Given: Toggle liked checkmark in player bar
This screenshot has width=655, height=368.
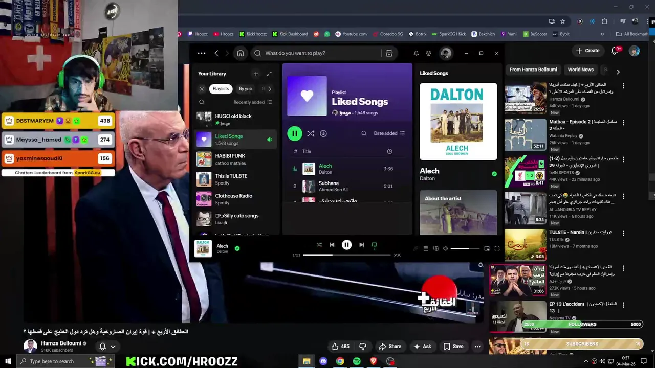Looking at the screenshot, I should click(x=237, y=248).
